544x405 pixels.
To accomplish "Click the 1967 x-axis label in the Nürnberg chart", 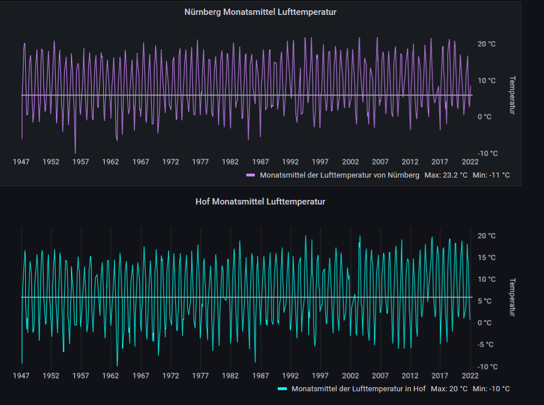I will coord(141,162).
